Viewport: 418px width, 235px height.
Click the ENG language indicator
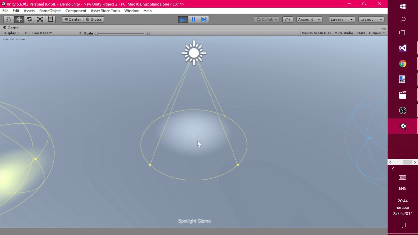pyautogui.click(x=403, y=188)
